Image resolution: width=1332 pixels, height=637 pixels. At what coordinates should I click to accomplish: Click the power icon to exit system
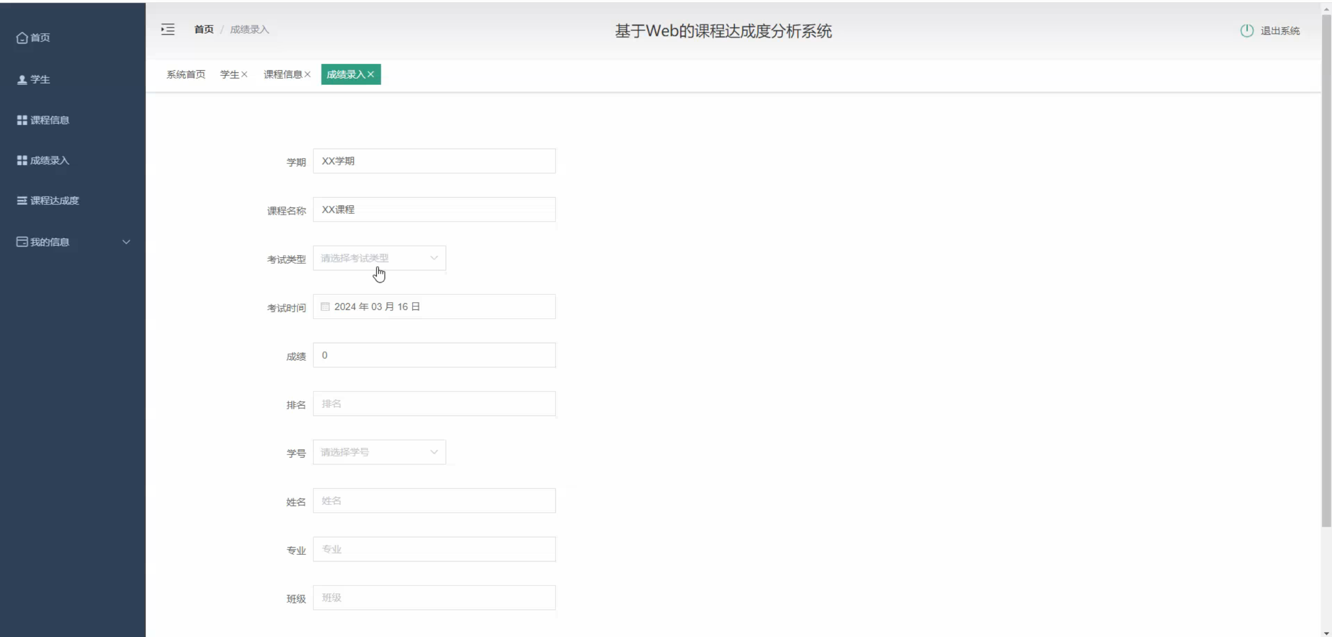1247,31
